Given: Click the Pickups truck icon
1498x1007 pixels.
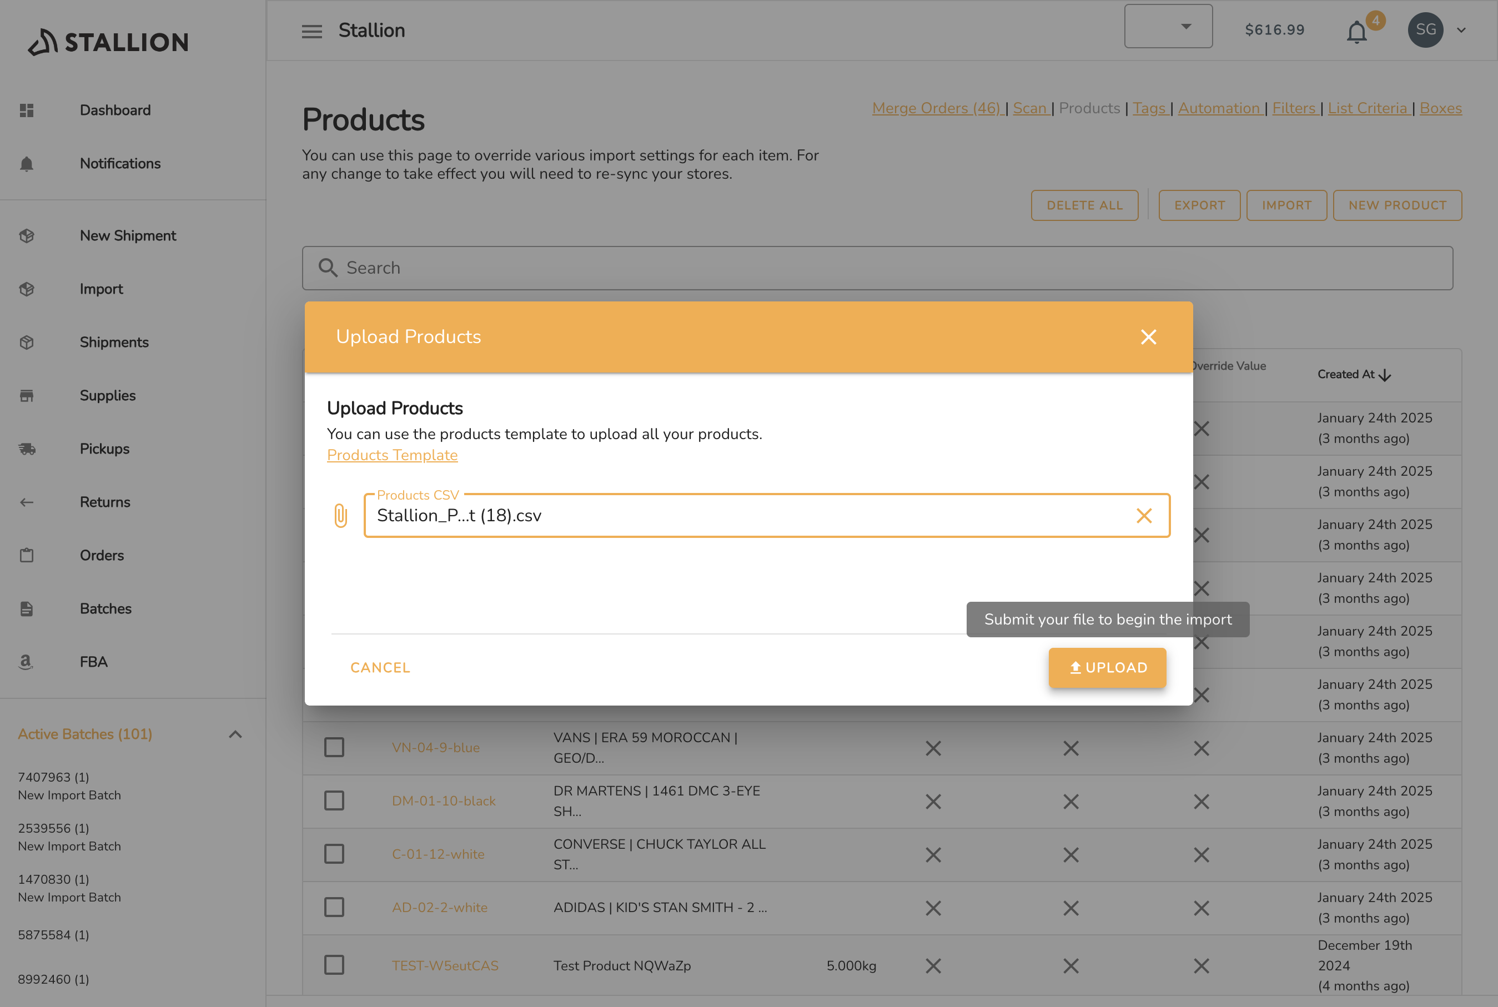Looking at the screenshot, I should point(26,449).
